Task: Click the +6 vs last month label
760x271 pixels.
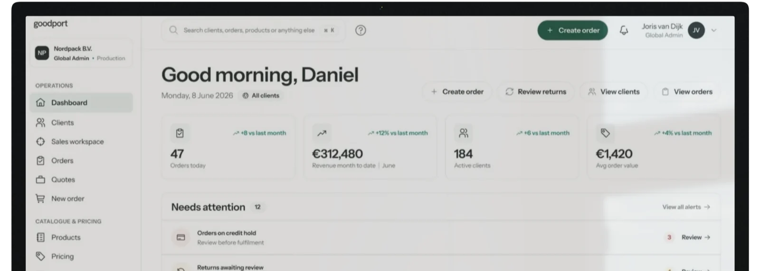Action: click(543, 133)
